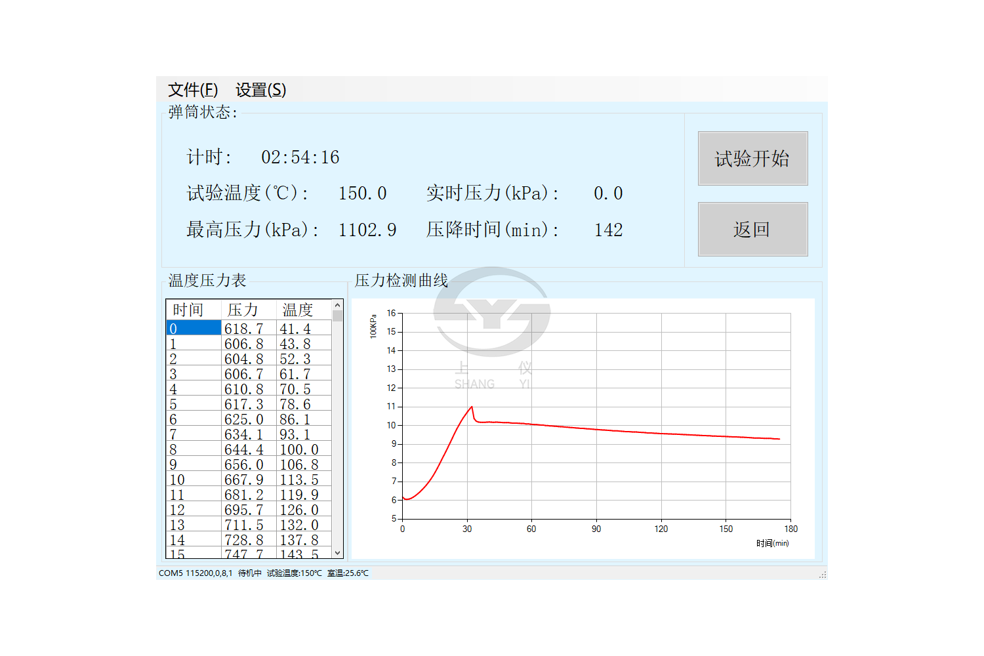Select the highlighted row with time 0
Image resolution: width=984 pixels, height=656 pixels.
click(194, 329)
